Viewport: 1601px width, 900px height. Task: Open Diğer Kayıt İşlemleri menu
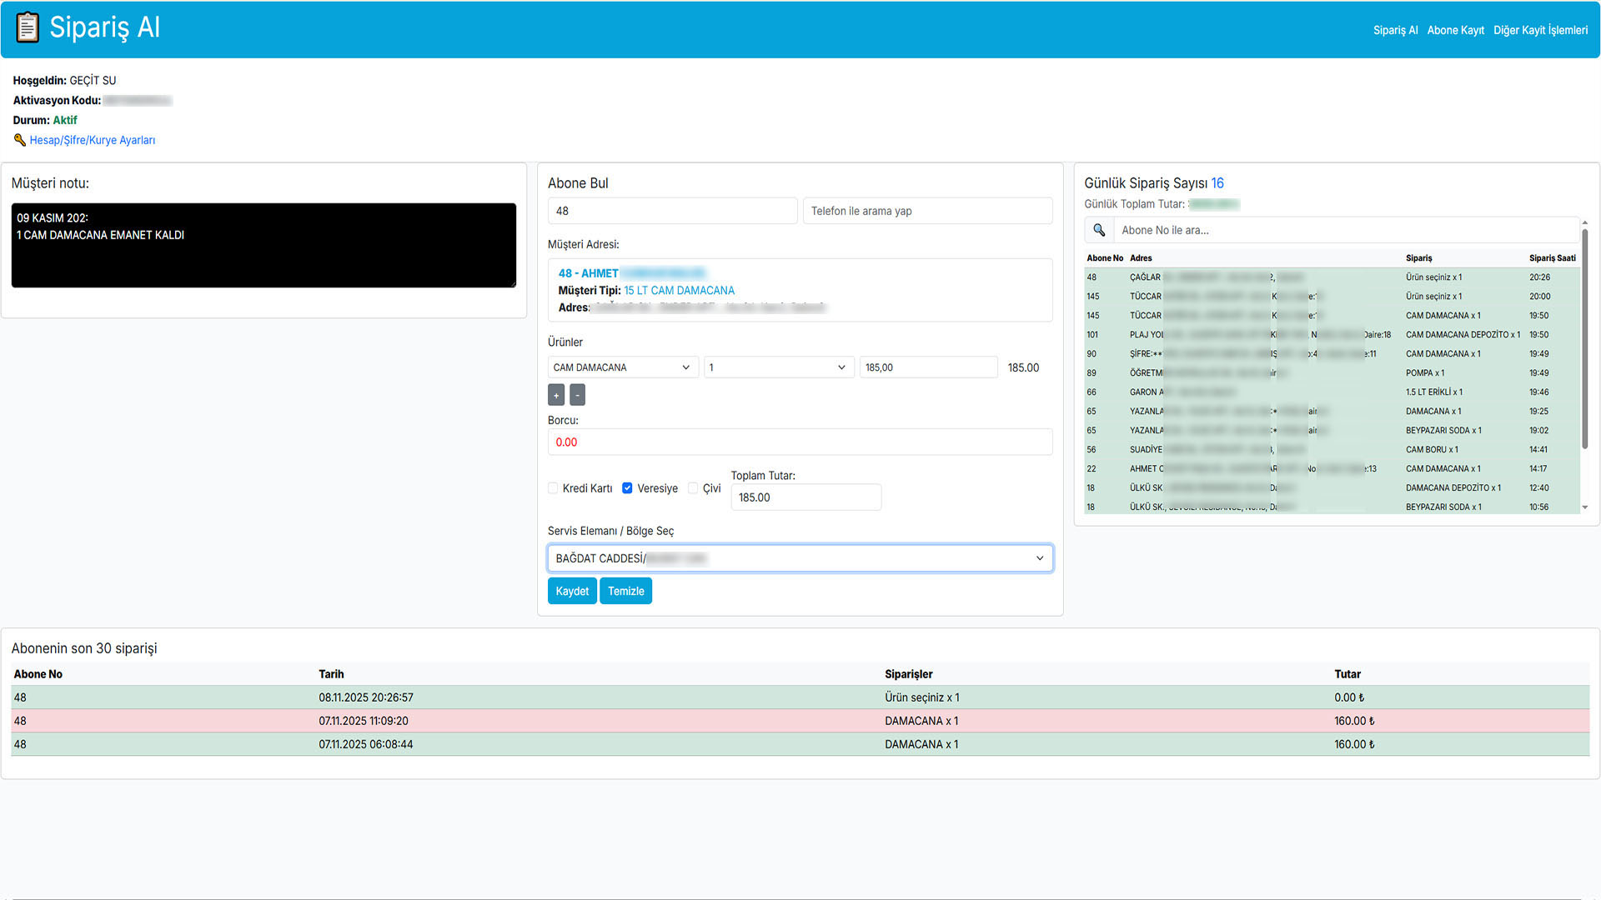pos(1540,30)
